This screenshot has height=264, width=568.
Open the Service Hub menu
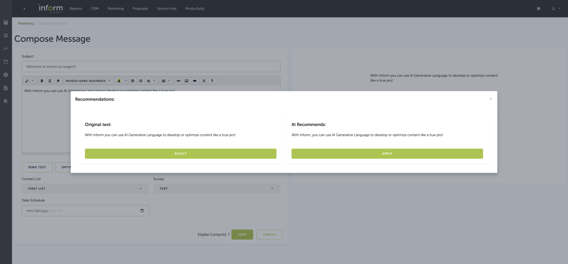pos(167,9)
